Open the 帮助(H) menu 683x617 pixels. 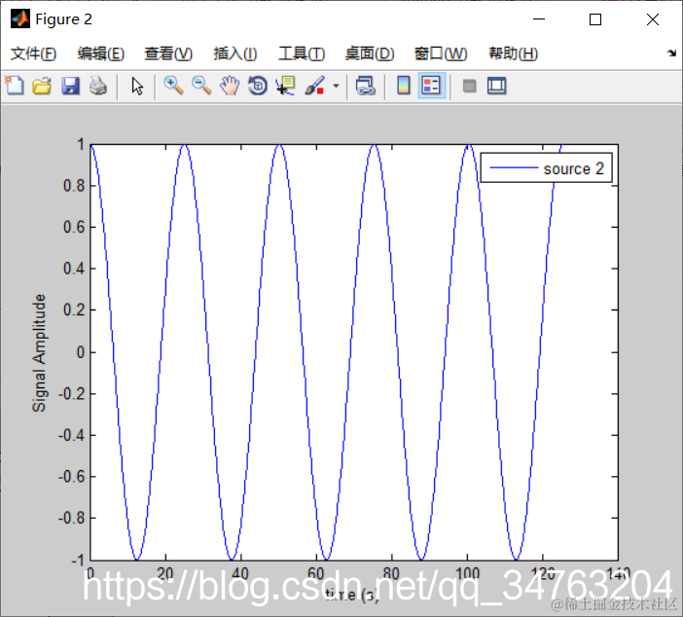pos(513,54)
